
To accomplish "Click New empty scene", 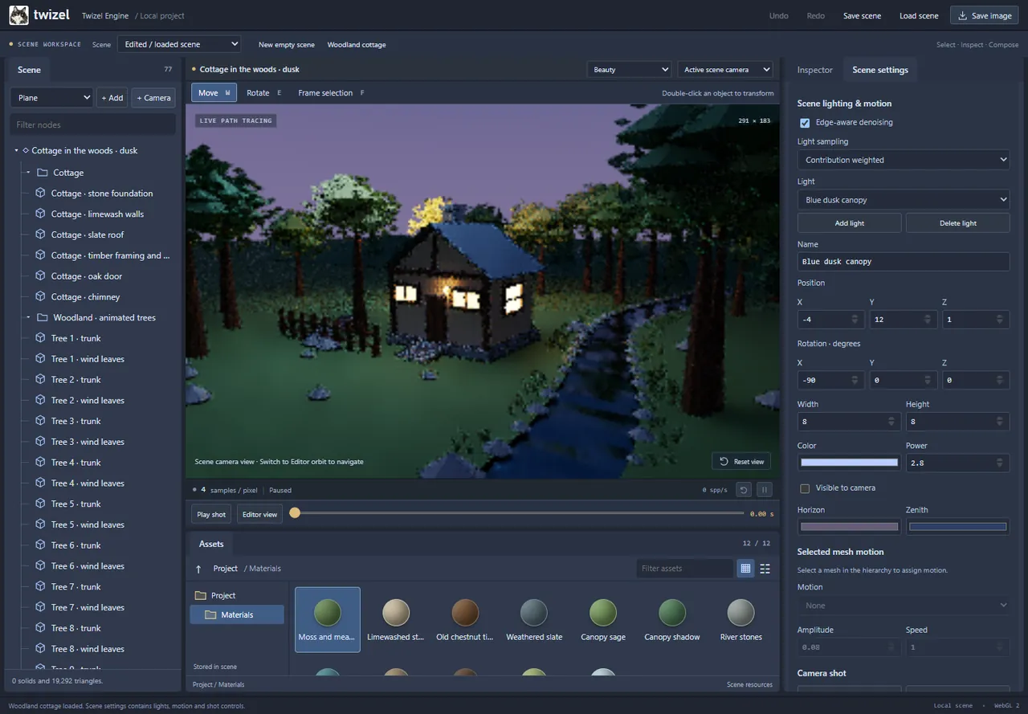I will (287, 45).
